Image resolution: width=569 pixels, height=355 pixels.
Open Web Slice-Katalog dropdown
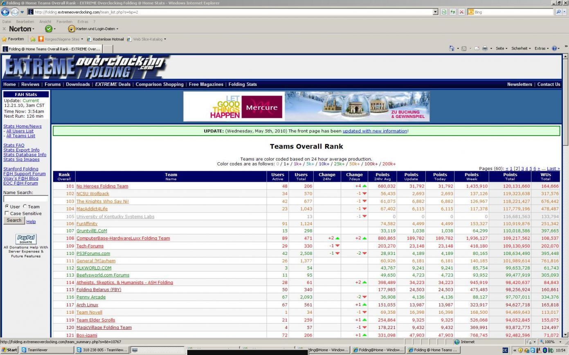165,39
